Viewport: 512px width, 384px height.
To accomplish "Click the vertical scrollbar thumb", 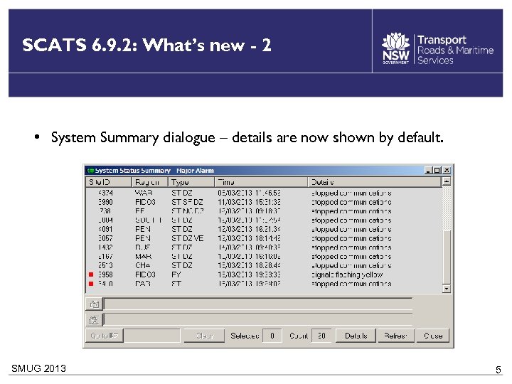I will pyautogui.click(x=447, y=257).
